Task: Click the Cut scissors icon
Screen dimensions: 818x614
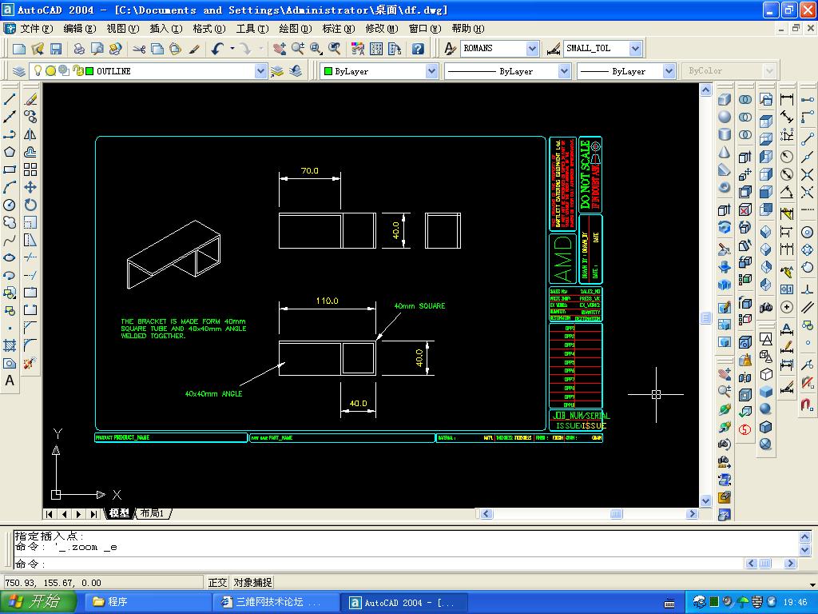Action: (x=139, y=49)
